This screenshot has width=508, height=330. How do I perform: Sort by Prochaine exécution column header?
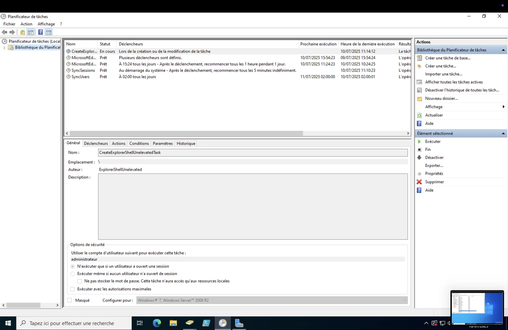click(x=318, y=44)
